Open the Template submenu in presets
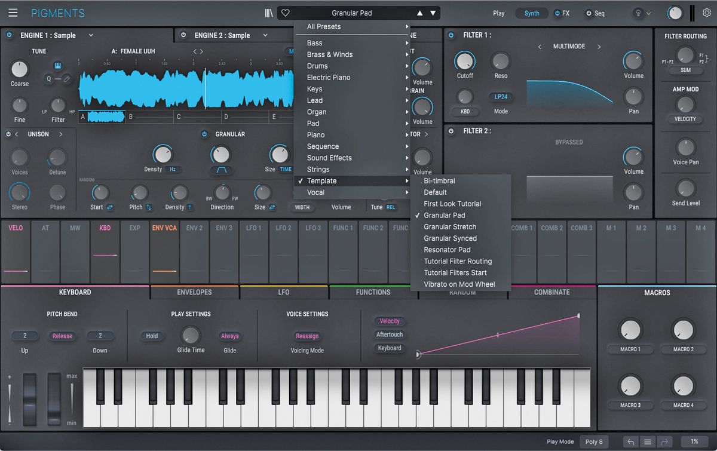Viewport: 717px width, 451px height. (321, 180)
